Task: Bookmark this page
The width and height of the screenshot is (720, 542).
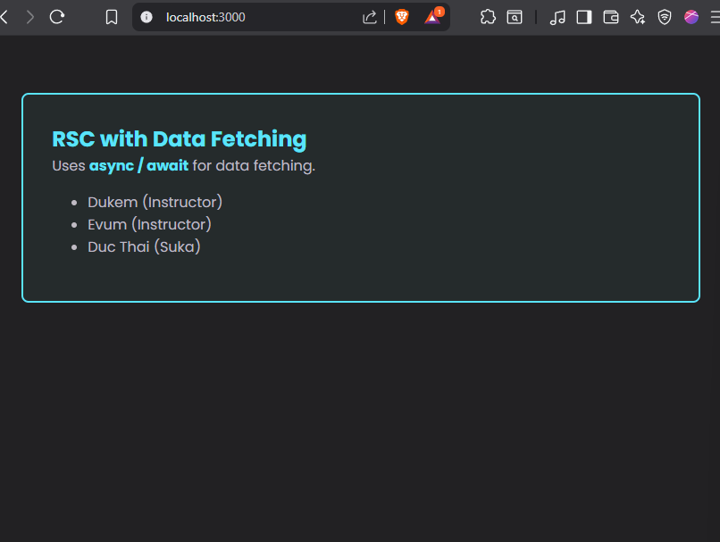Action: coord(112,17)
